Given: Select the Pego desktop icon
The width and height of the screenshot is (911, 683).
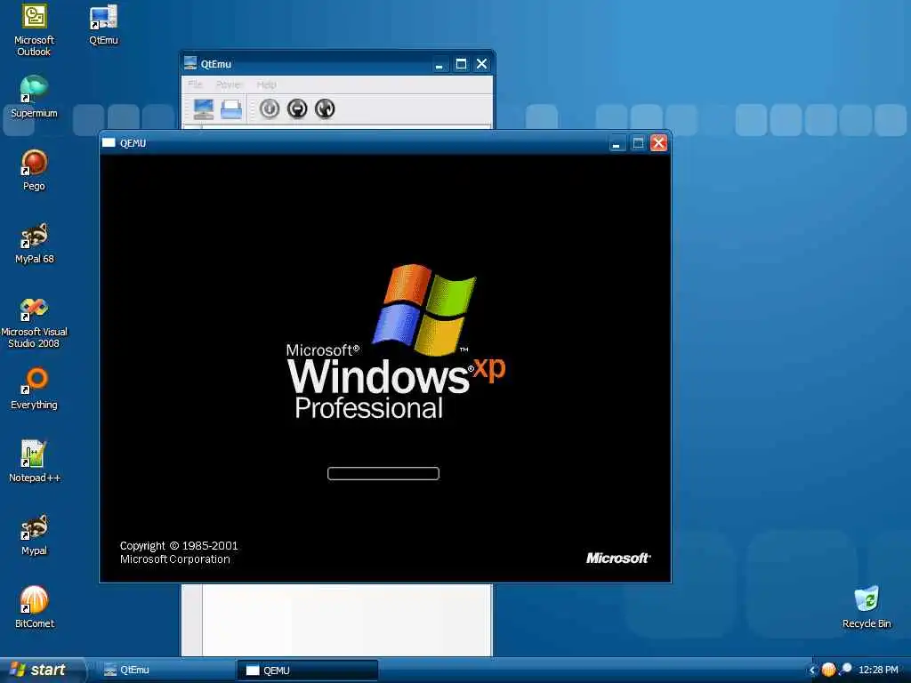Looking at the screenshot, I should (34, 170).
